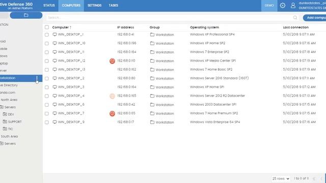Click the Servers folder icon under South Area
The height and width of the screenshot is (183, 326).
pos(2,143)
